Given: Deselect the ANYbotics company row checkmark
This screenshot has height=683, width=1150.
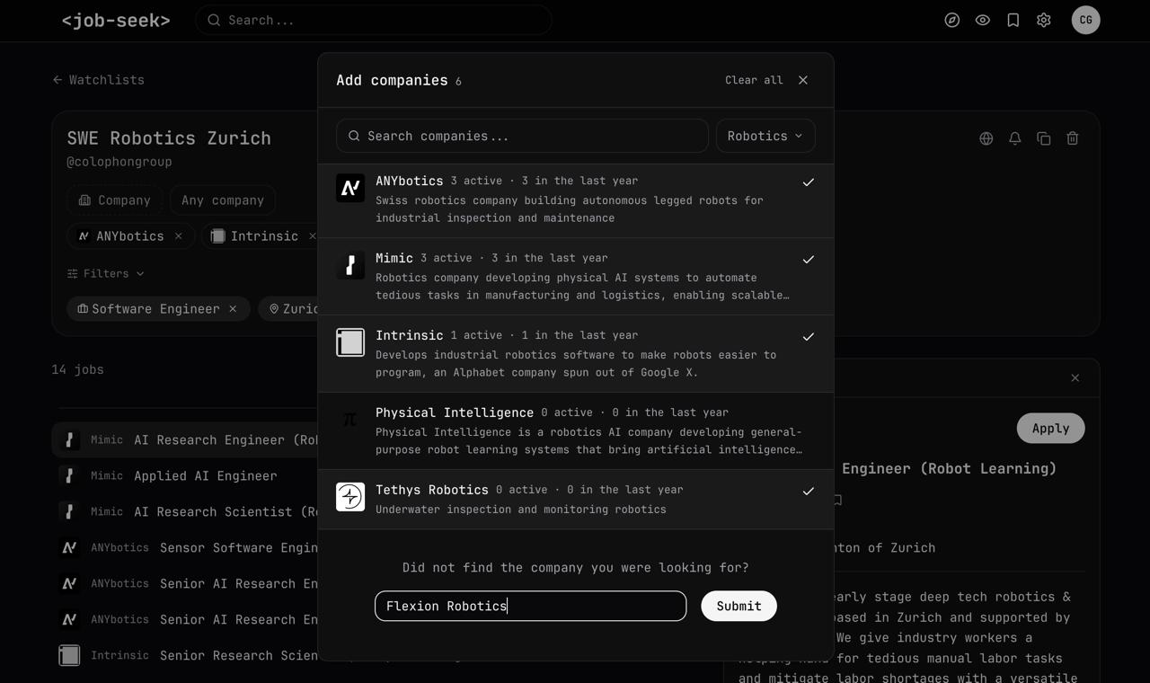Looking at the screenshot, I should tap(809, 182).
